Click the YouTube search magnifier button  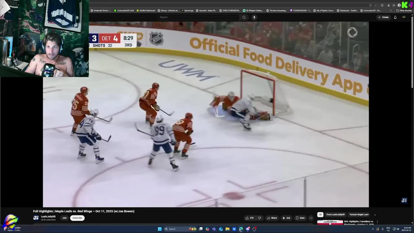tap(244, 17)
